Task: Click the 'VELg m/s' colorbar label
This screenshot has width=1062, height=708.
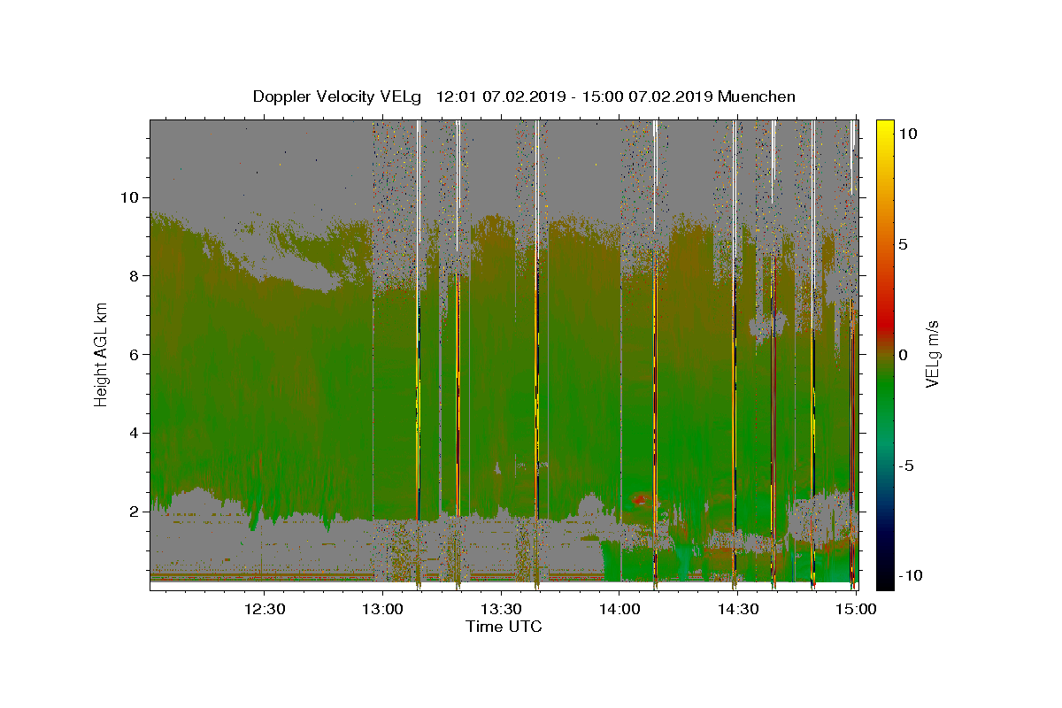Action: (x=932, y=355)
